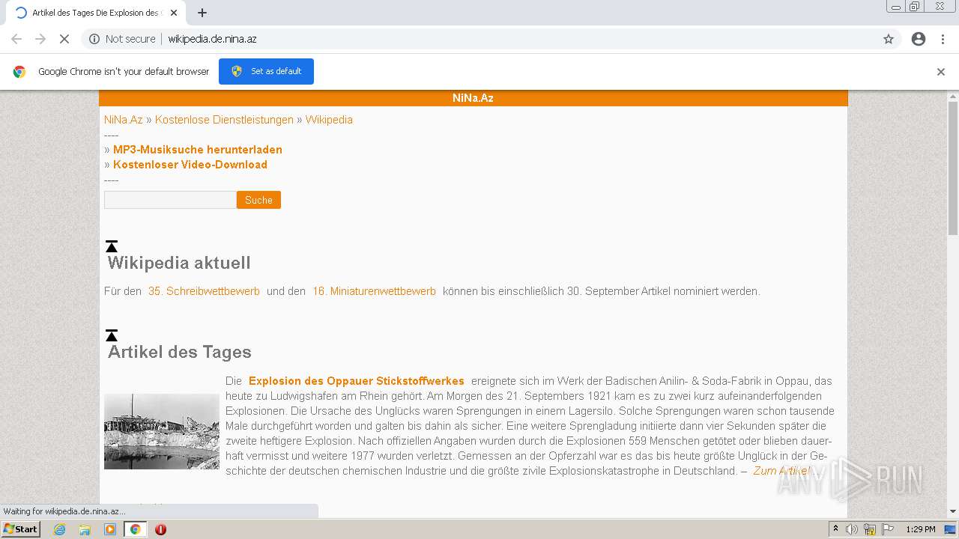Screen dimensions: 959x539
Task: Click the page vertical scrollbar thumb
Action: 953,168
